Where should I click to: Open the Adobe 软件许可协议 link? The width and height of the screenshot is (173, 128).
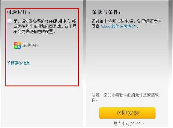(118, 27)
